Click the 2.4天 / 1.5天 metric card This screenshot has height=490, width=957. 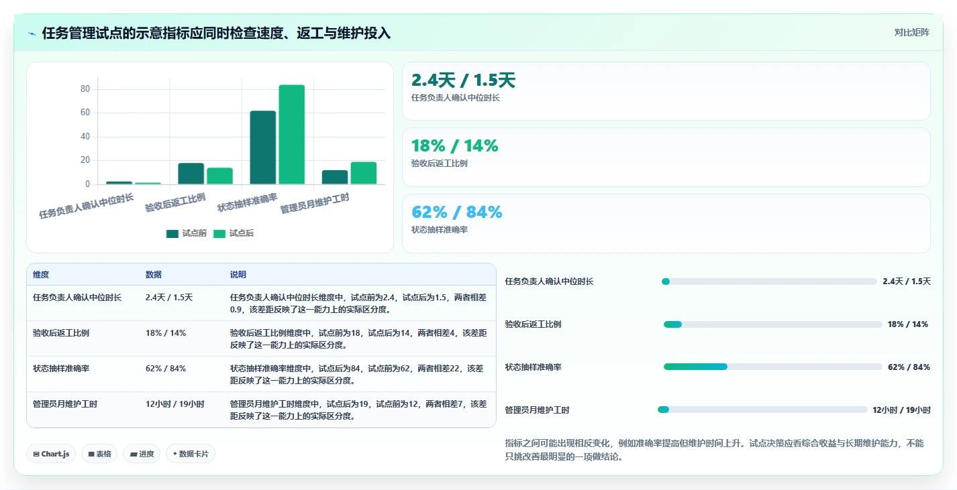pos(666,91)
